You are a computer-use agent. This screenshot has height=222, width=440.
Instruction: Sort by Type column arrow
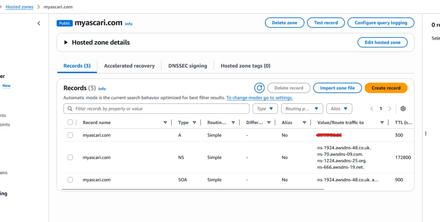(195, 122)
